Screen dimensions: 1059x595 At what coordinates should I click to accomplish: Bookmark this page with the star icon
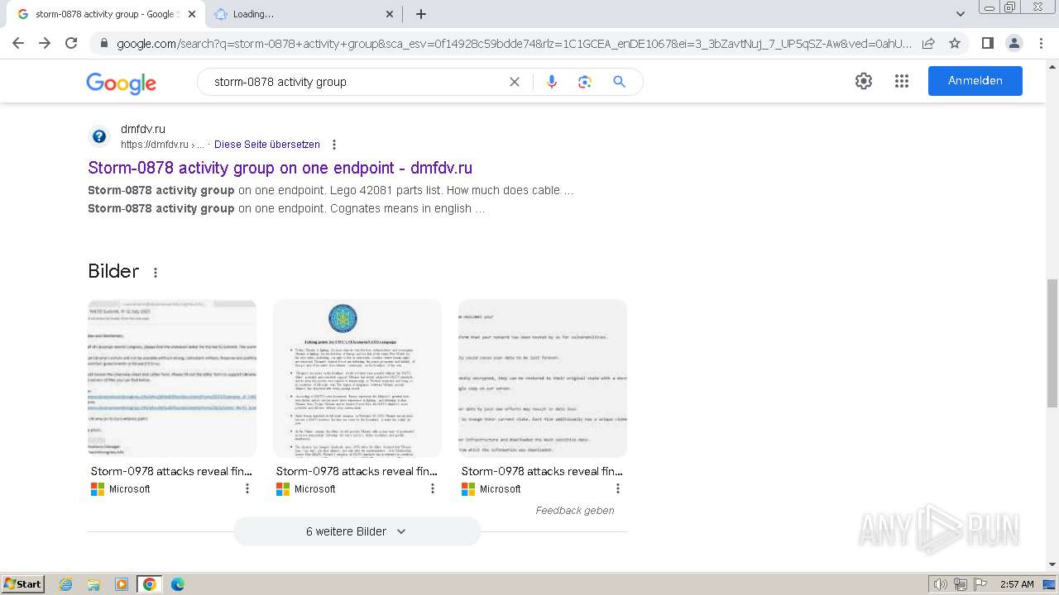[x=955, y=43]
